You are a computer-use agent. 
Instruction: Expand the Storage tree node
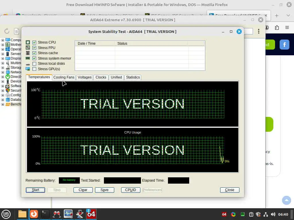pos(3,68)
